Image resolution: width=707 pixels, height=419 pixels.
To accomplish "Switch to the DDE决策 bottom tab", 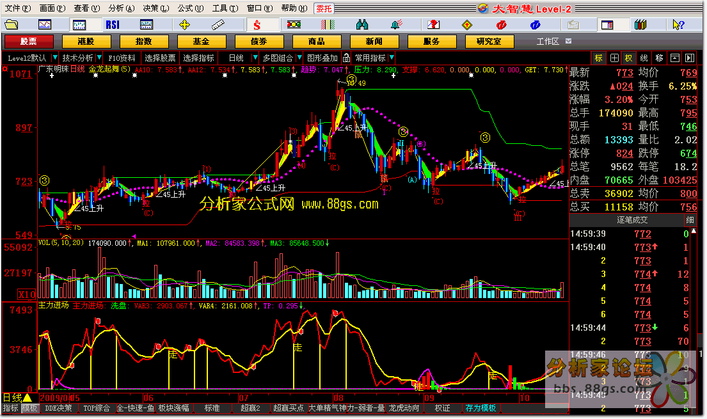I will pos(59,408).
